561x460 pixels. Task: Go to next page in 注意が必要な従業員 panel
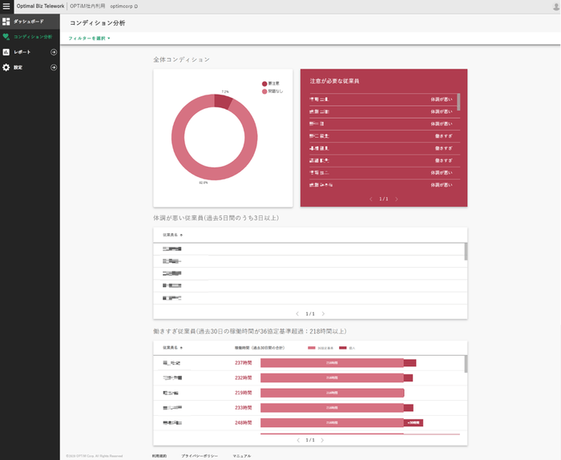click(396, 199)
